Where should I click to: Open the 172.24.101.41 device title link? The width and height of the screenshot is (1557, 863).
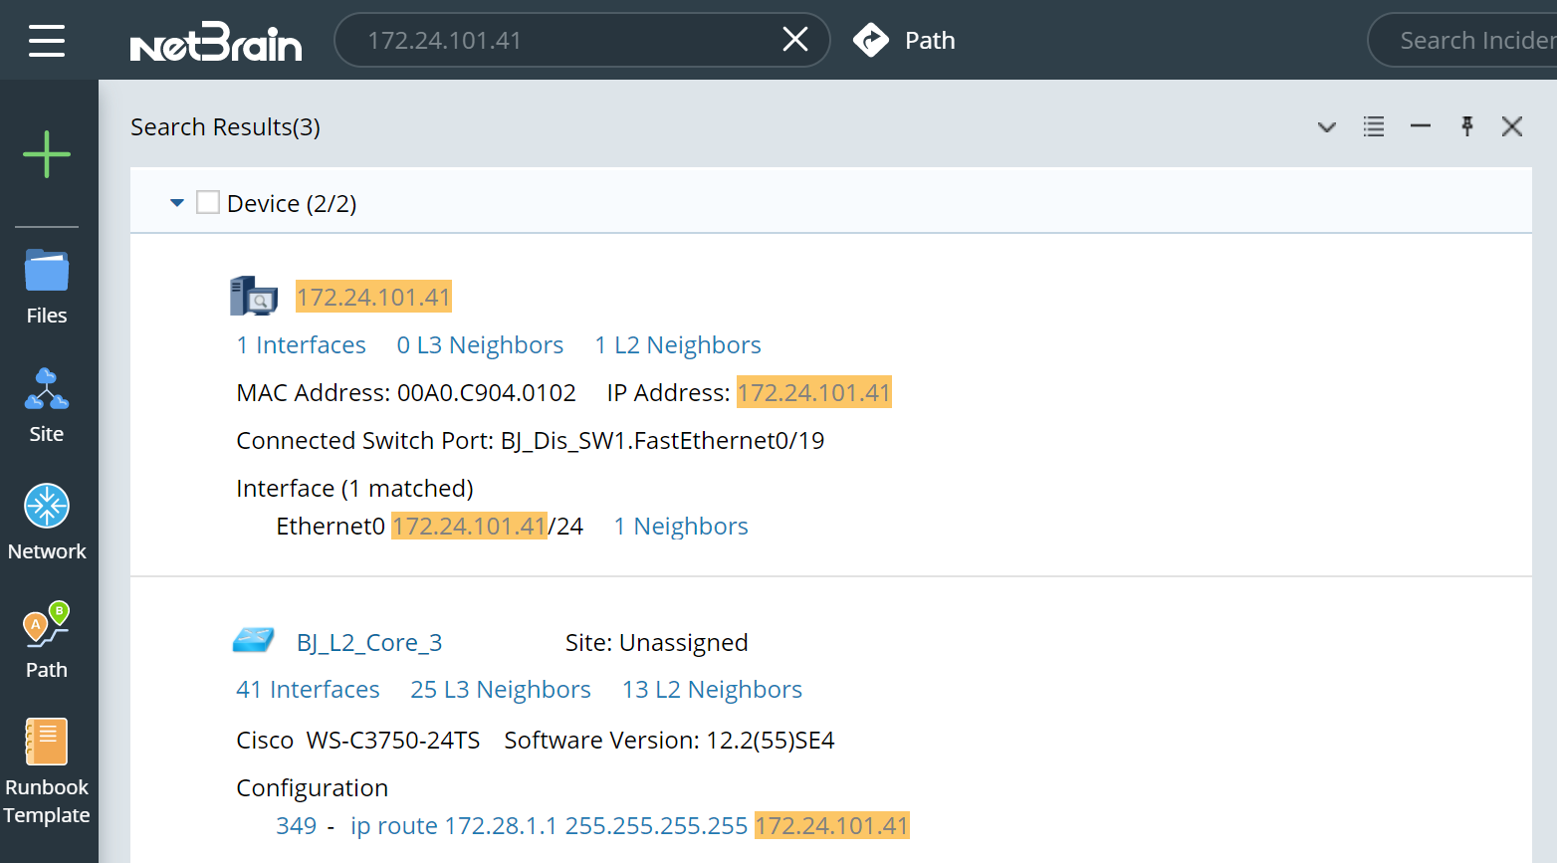point(374,297)
